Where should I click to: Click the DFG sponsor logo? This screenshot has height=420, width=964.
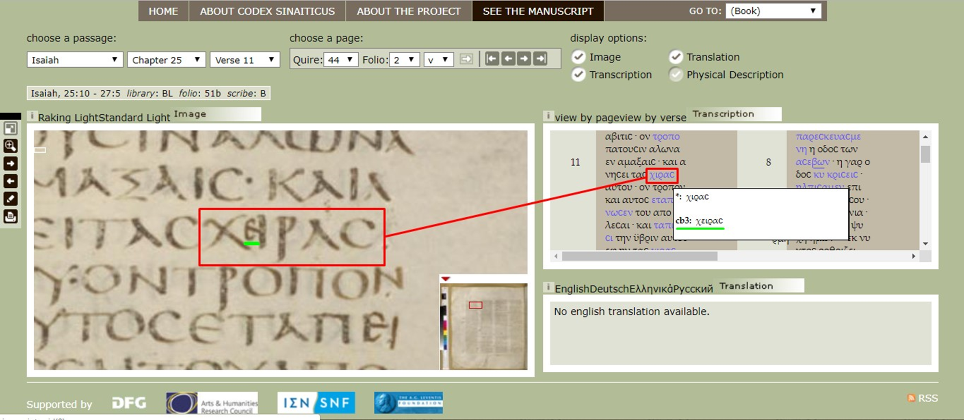[129, 403]
